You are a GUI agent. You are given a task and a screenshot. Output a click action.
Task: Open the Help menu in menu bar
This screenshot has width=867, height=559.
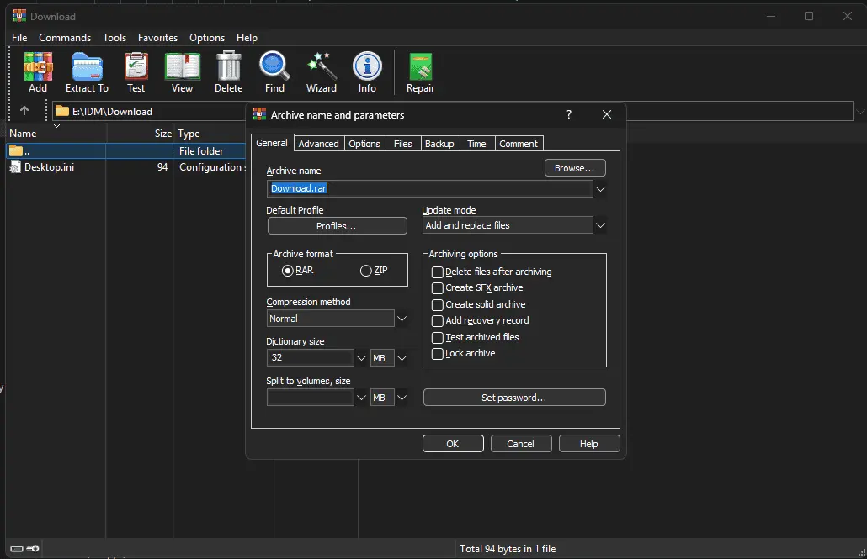coord(247,38)
